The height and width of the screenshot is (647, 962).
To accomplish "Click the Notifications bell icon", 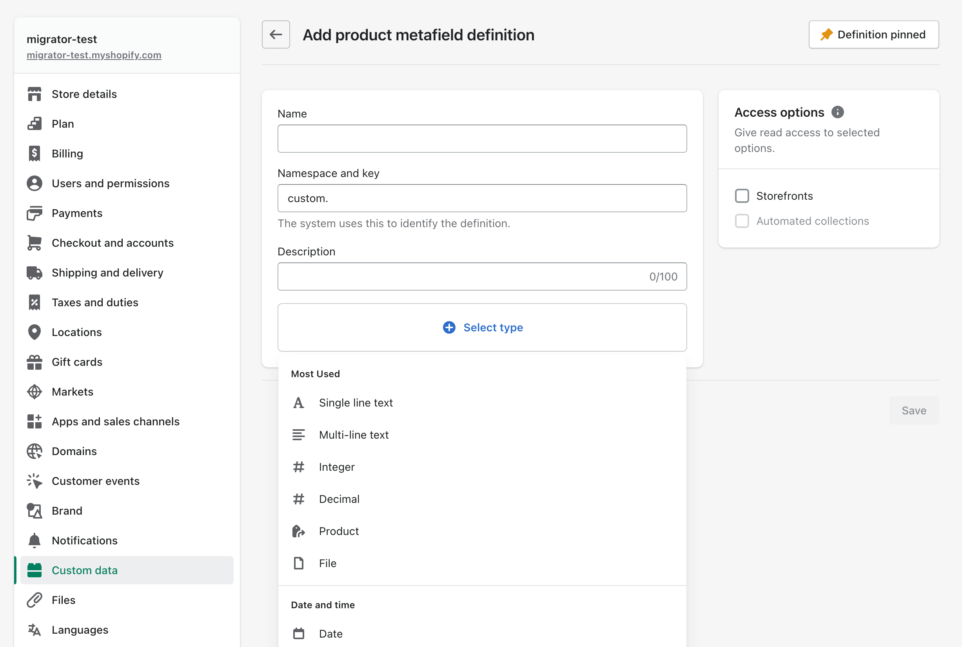I will [x=35, y=540].
